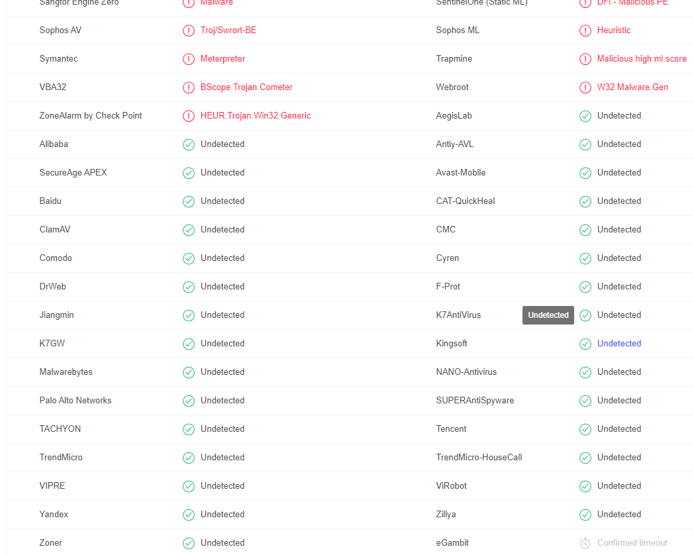Click the green check icon in the Zillya row
Image resolution: width=694 pixels, height=555 pixels.
pos(585,515)
